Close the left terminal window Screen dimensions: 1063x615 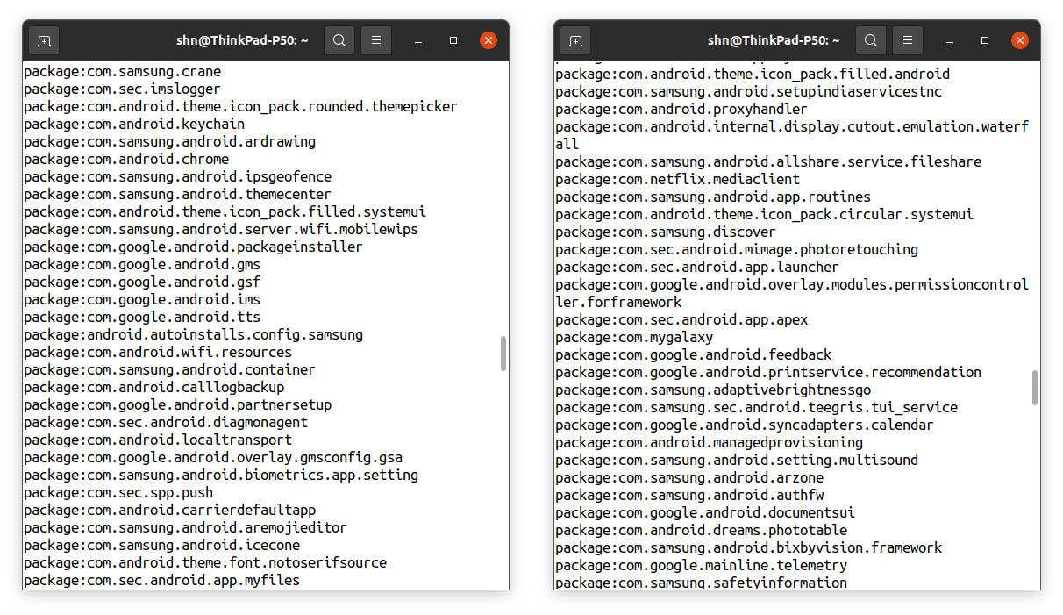[x=489, y=40]
